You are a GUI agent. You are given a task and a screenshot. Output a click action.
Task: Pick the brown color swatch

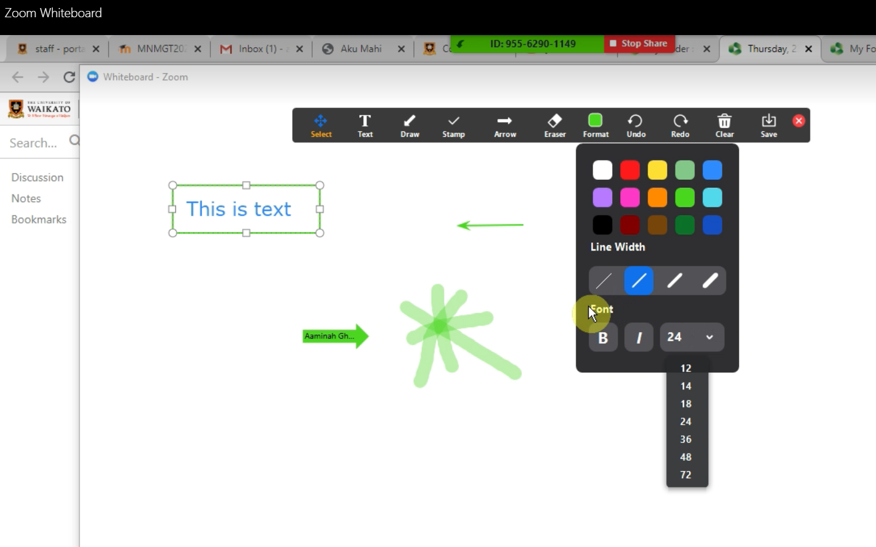658,225
